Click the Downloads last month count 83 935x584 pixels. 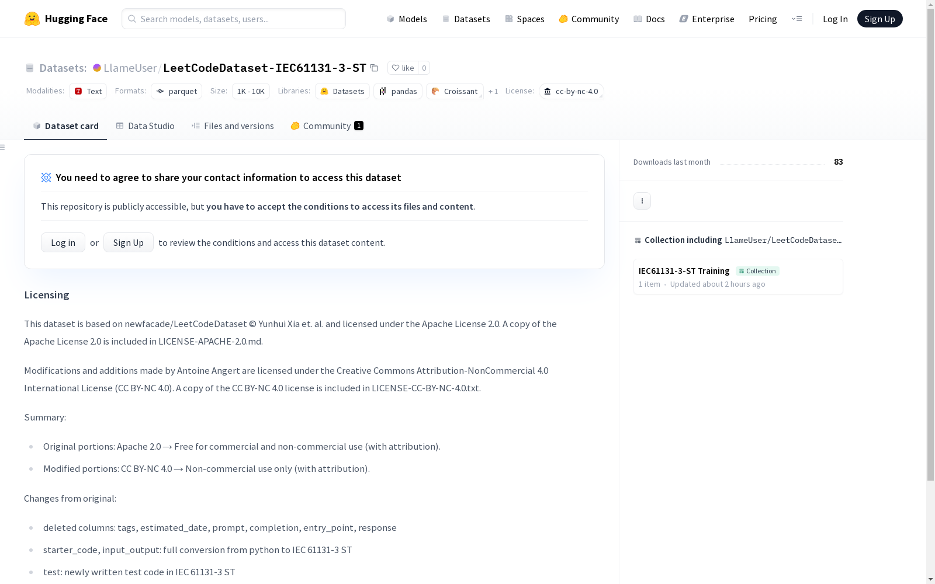click(839, 162)
